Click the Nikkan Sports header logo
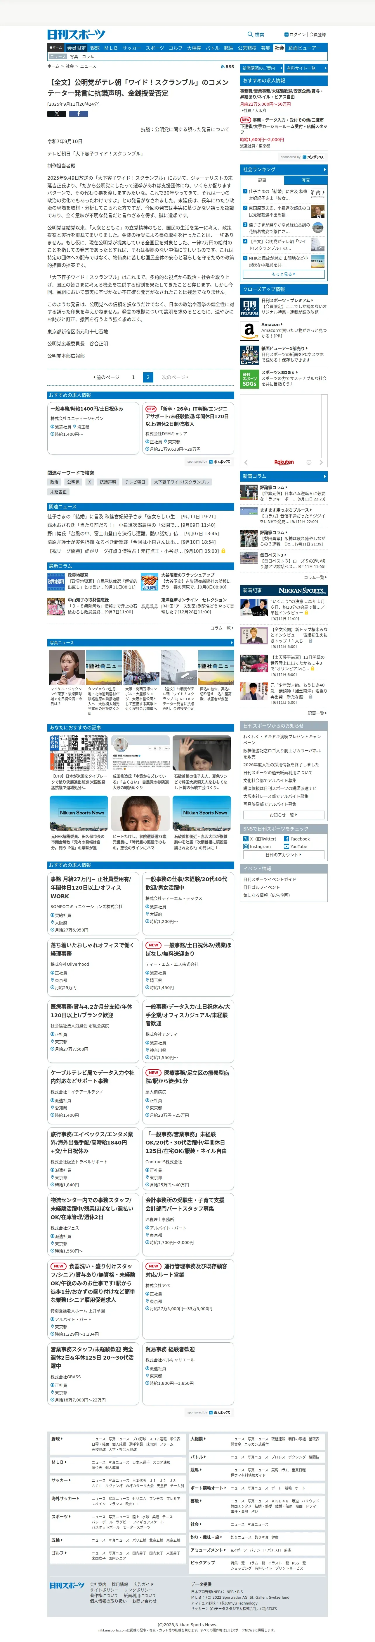The image size is (375, 1642). [x=77, y=35]
